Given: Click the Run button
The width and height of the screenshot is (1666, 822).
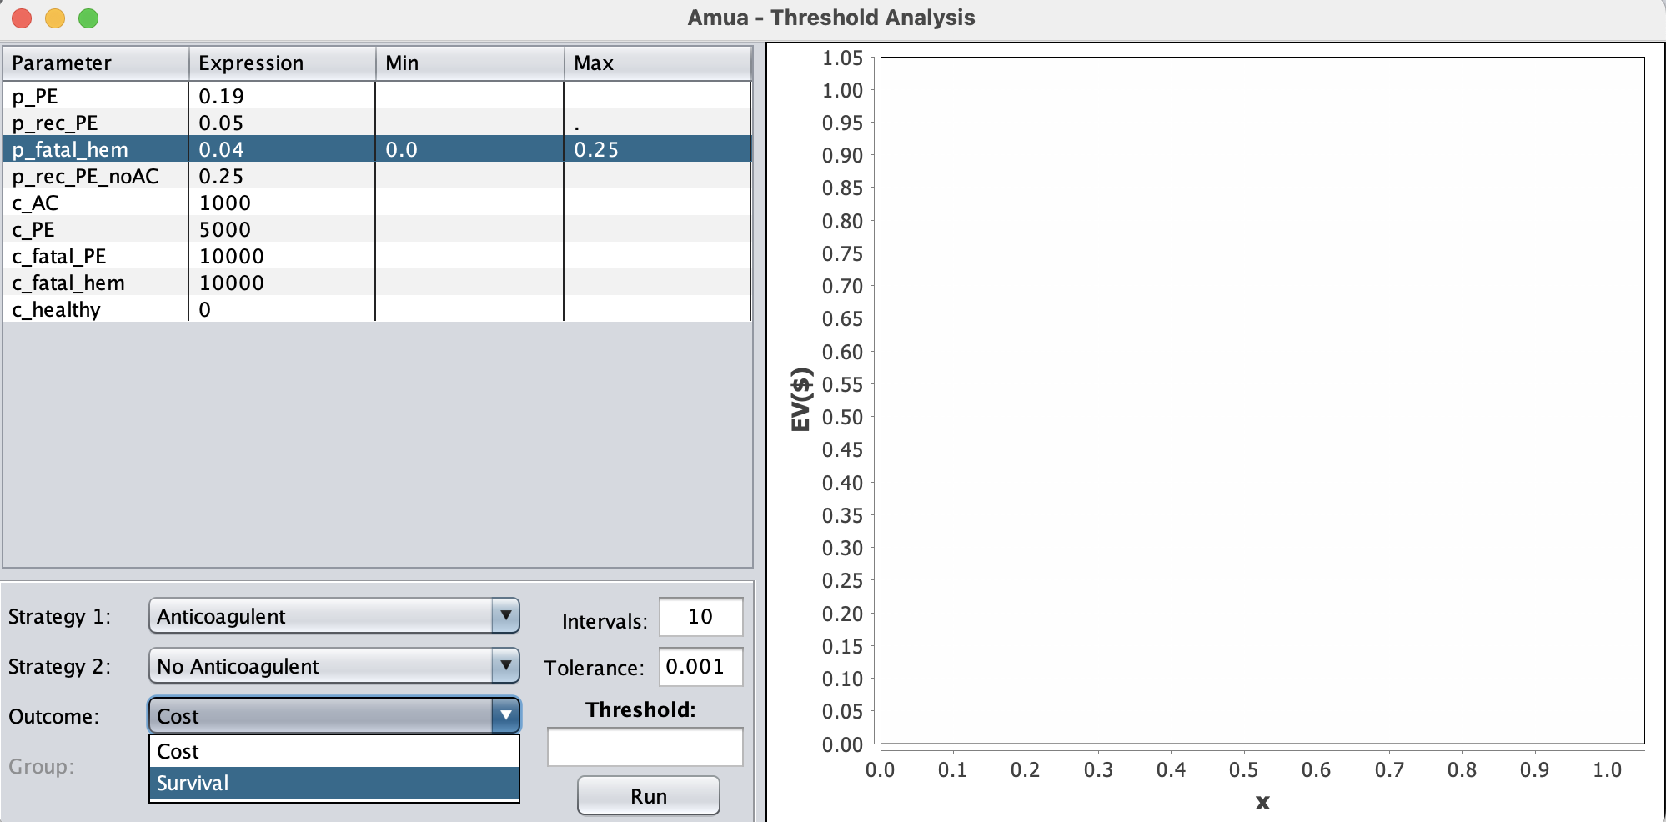Looking at the screenshot, I should click(648, 796).
